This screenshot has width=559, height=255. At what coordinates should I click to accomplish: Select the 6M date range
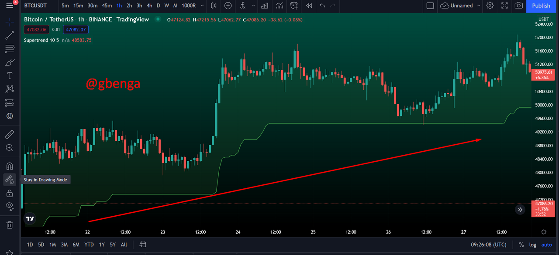tap(76, 245)
